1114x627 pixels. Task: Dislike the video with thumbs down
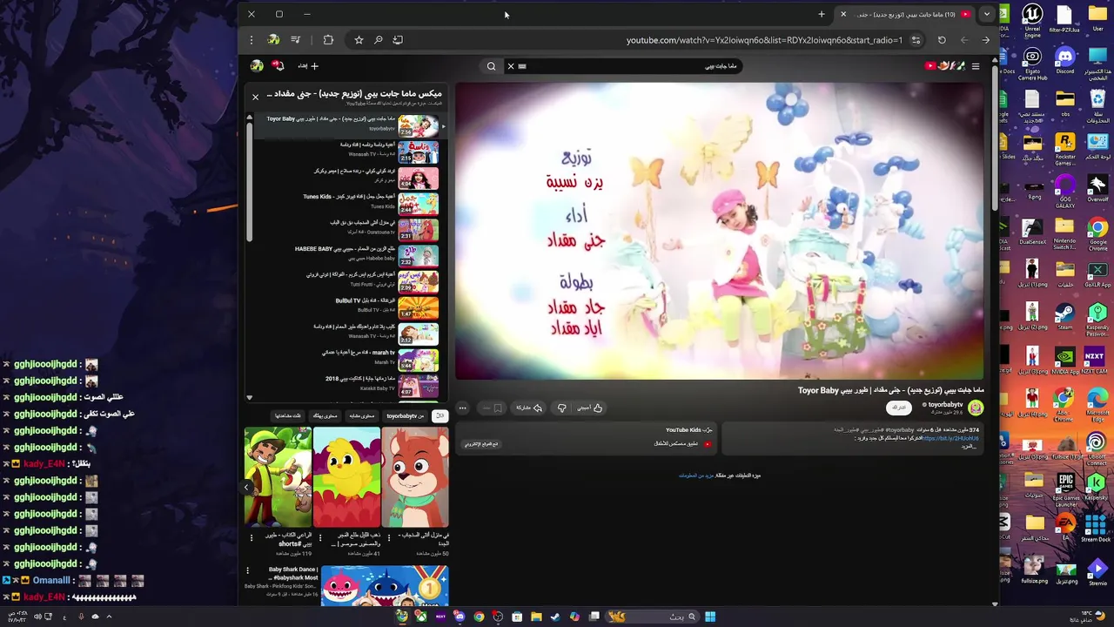pyautogui.click(x=561, y=408)
